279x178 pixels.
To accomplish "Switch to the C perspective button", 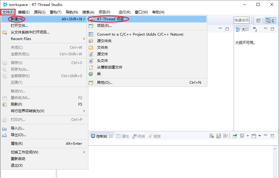I will [270, 20].
